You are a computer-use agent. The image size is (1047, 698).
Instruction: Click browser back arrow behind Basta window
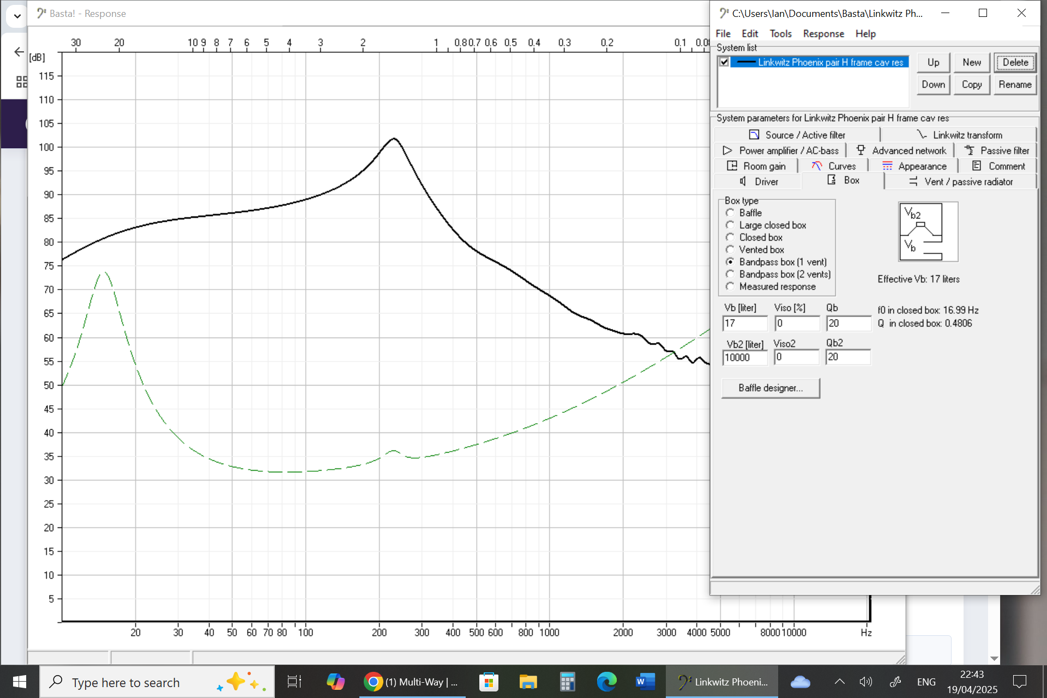tap(19, 52)
